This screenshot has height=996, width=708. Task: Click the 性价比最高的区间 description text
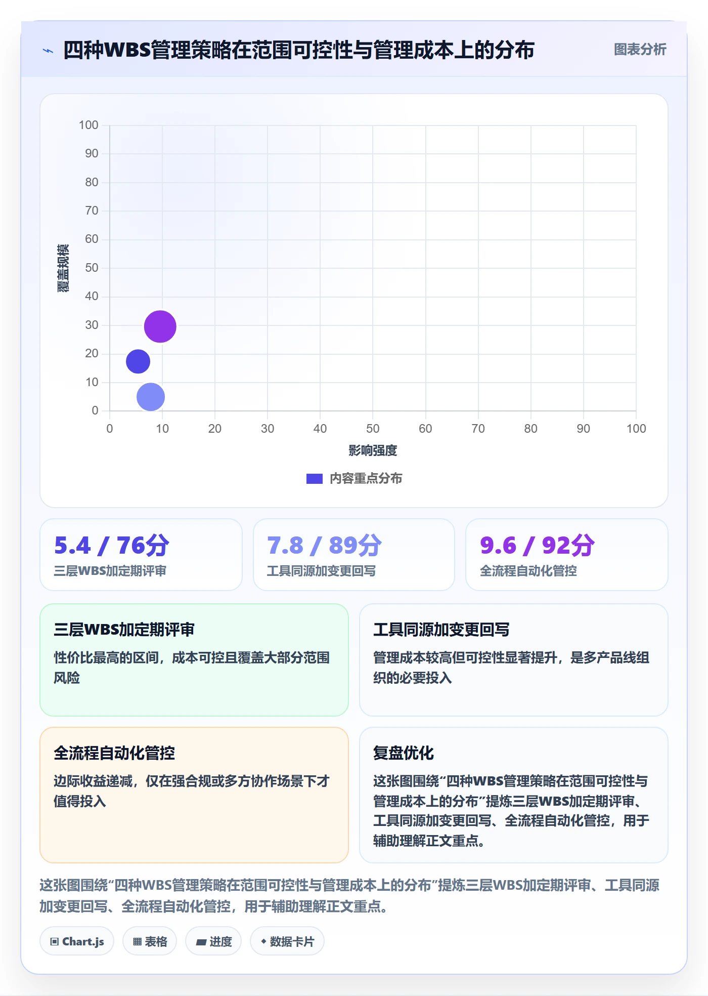[192, 668]
